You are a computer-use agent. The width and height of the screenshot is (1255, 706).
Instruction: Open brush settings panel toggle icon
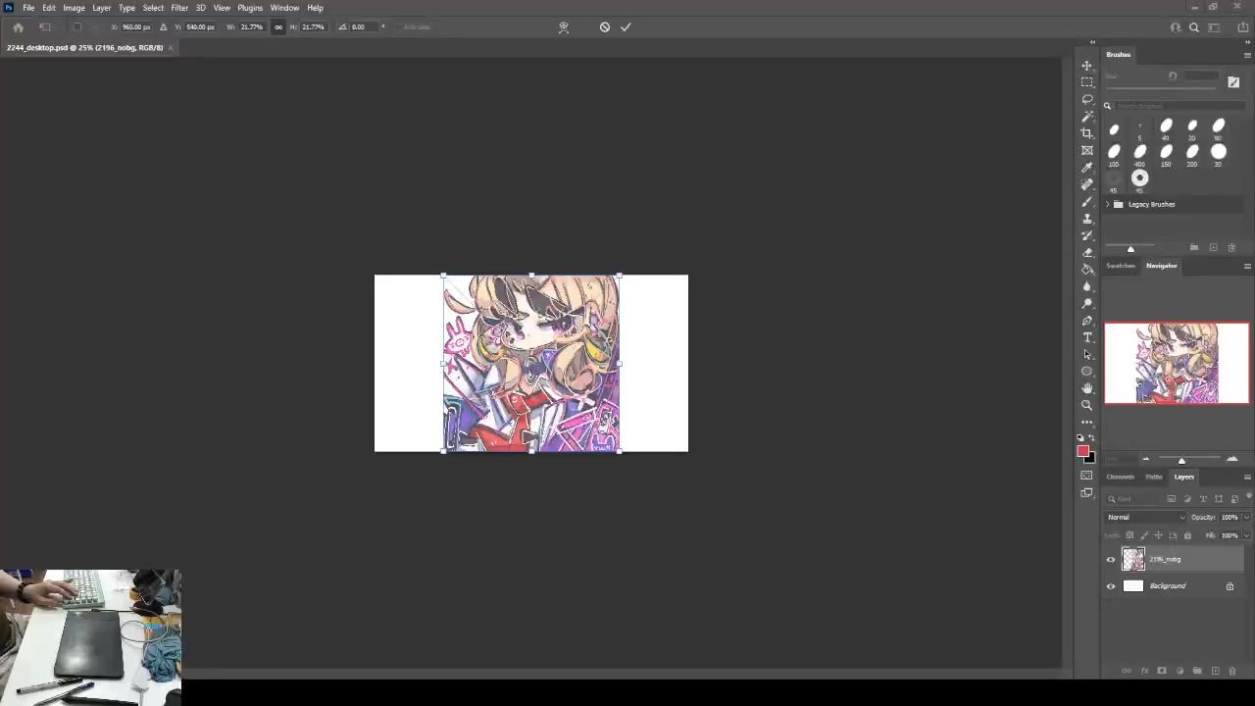pyautogui.click(x=1233, y=82)
